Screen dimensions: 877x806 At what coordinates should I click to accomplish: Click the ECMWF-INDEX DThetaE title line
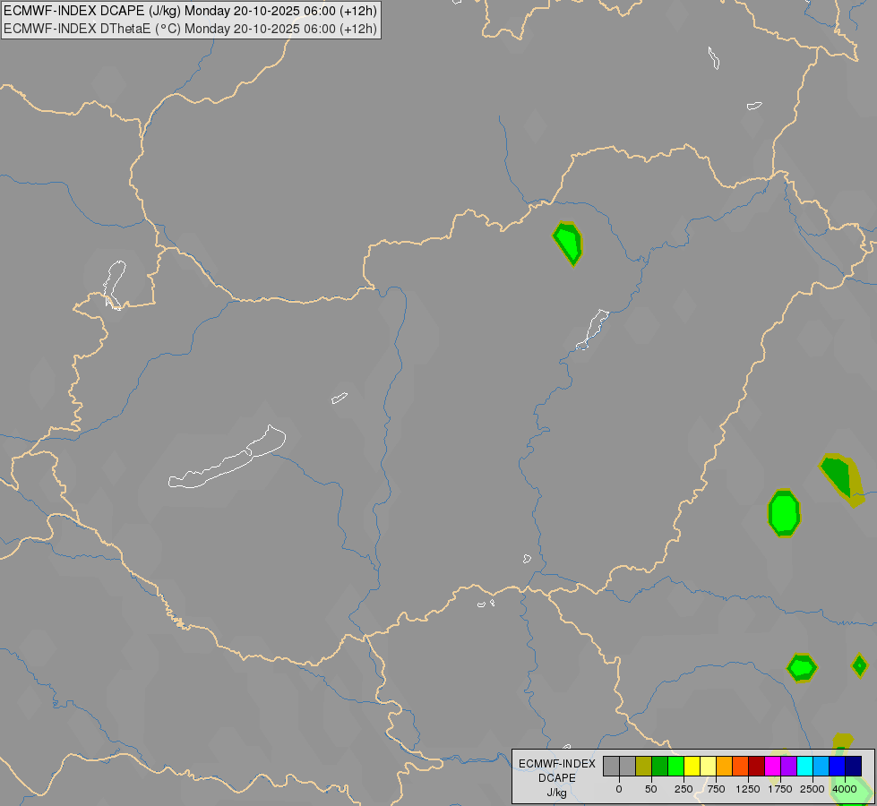pyautogui.click(x=190, y=29)
